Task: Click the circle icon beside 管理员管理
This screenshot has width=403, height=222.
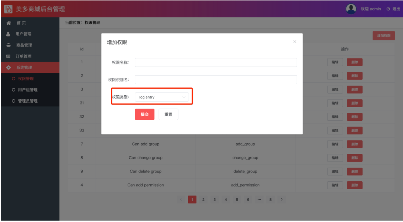Action: pyautogui.click(x=14, y=101)
